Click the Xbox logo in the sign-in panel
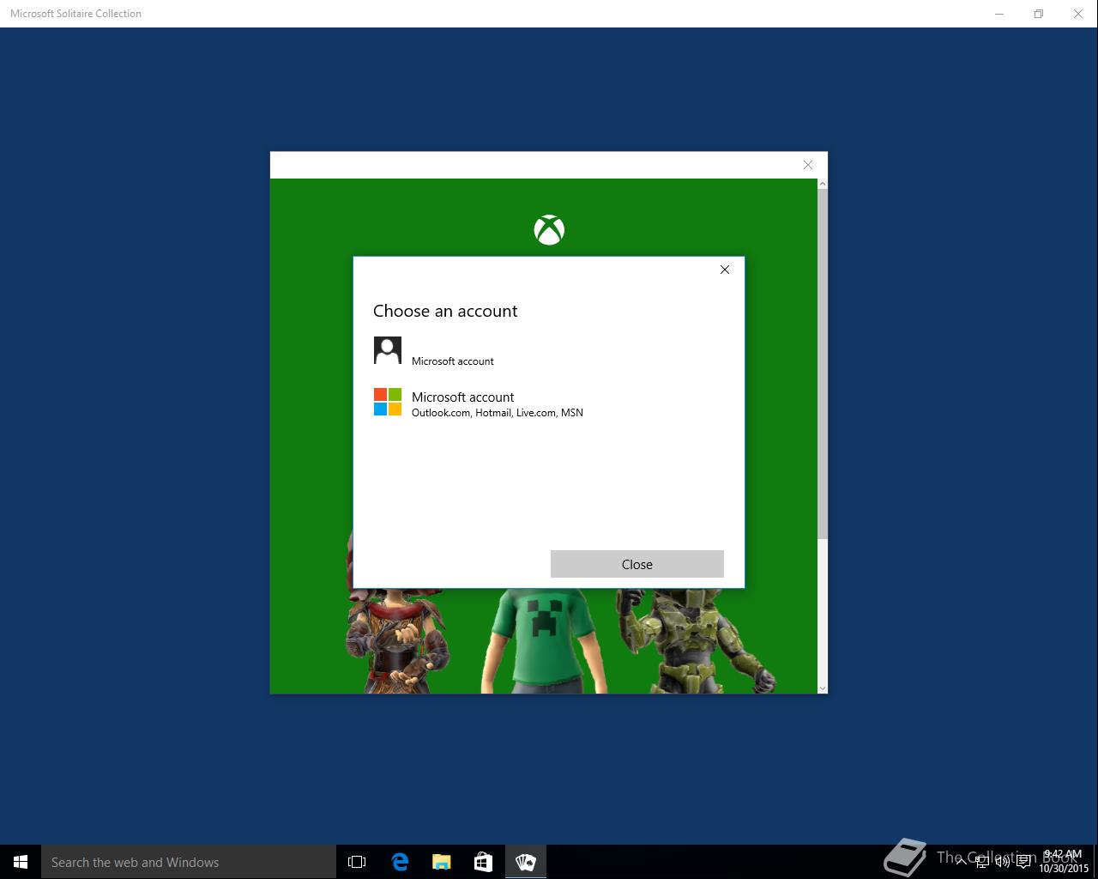This screenshot has width=1098, height=879. coord(549,230)
